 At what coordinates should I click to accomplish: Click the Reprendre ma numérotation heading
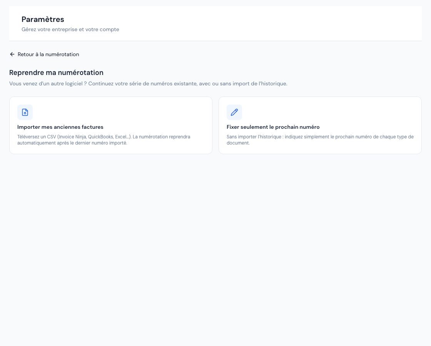coord(56,73)
